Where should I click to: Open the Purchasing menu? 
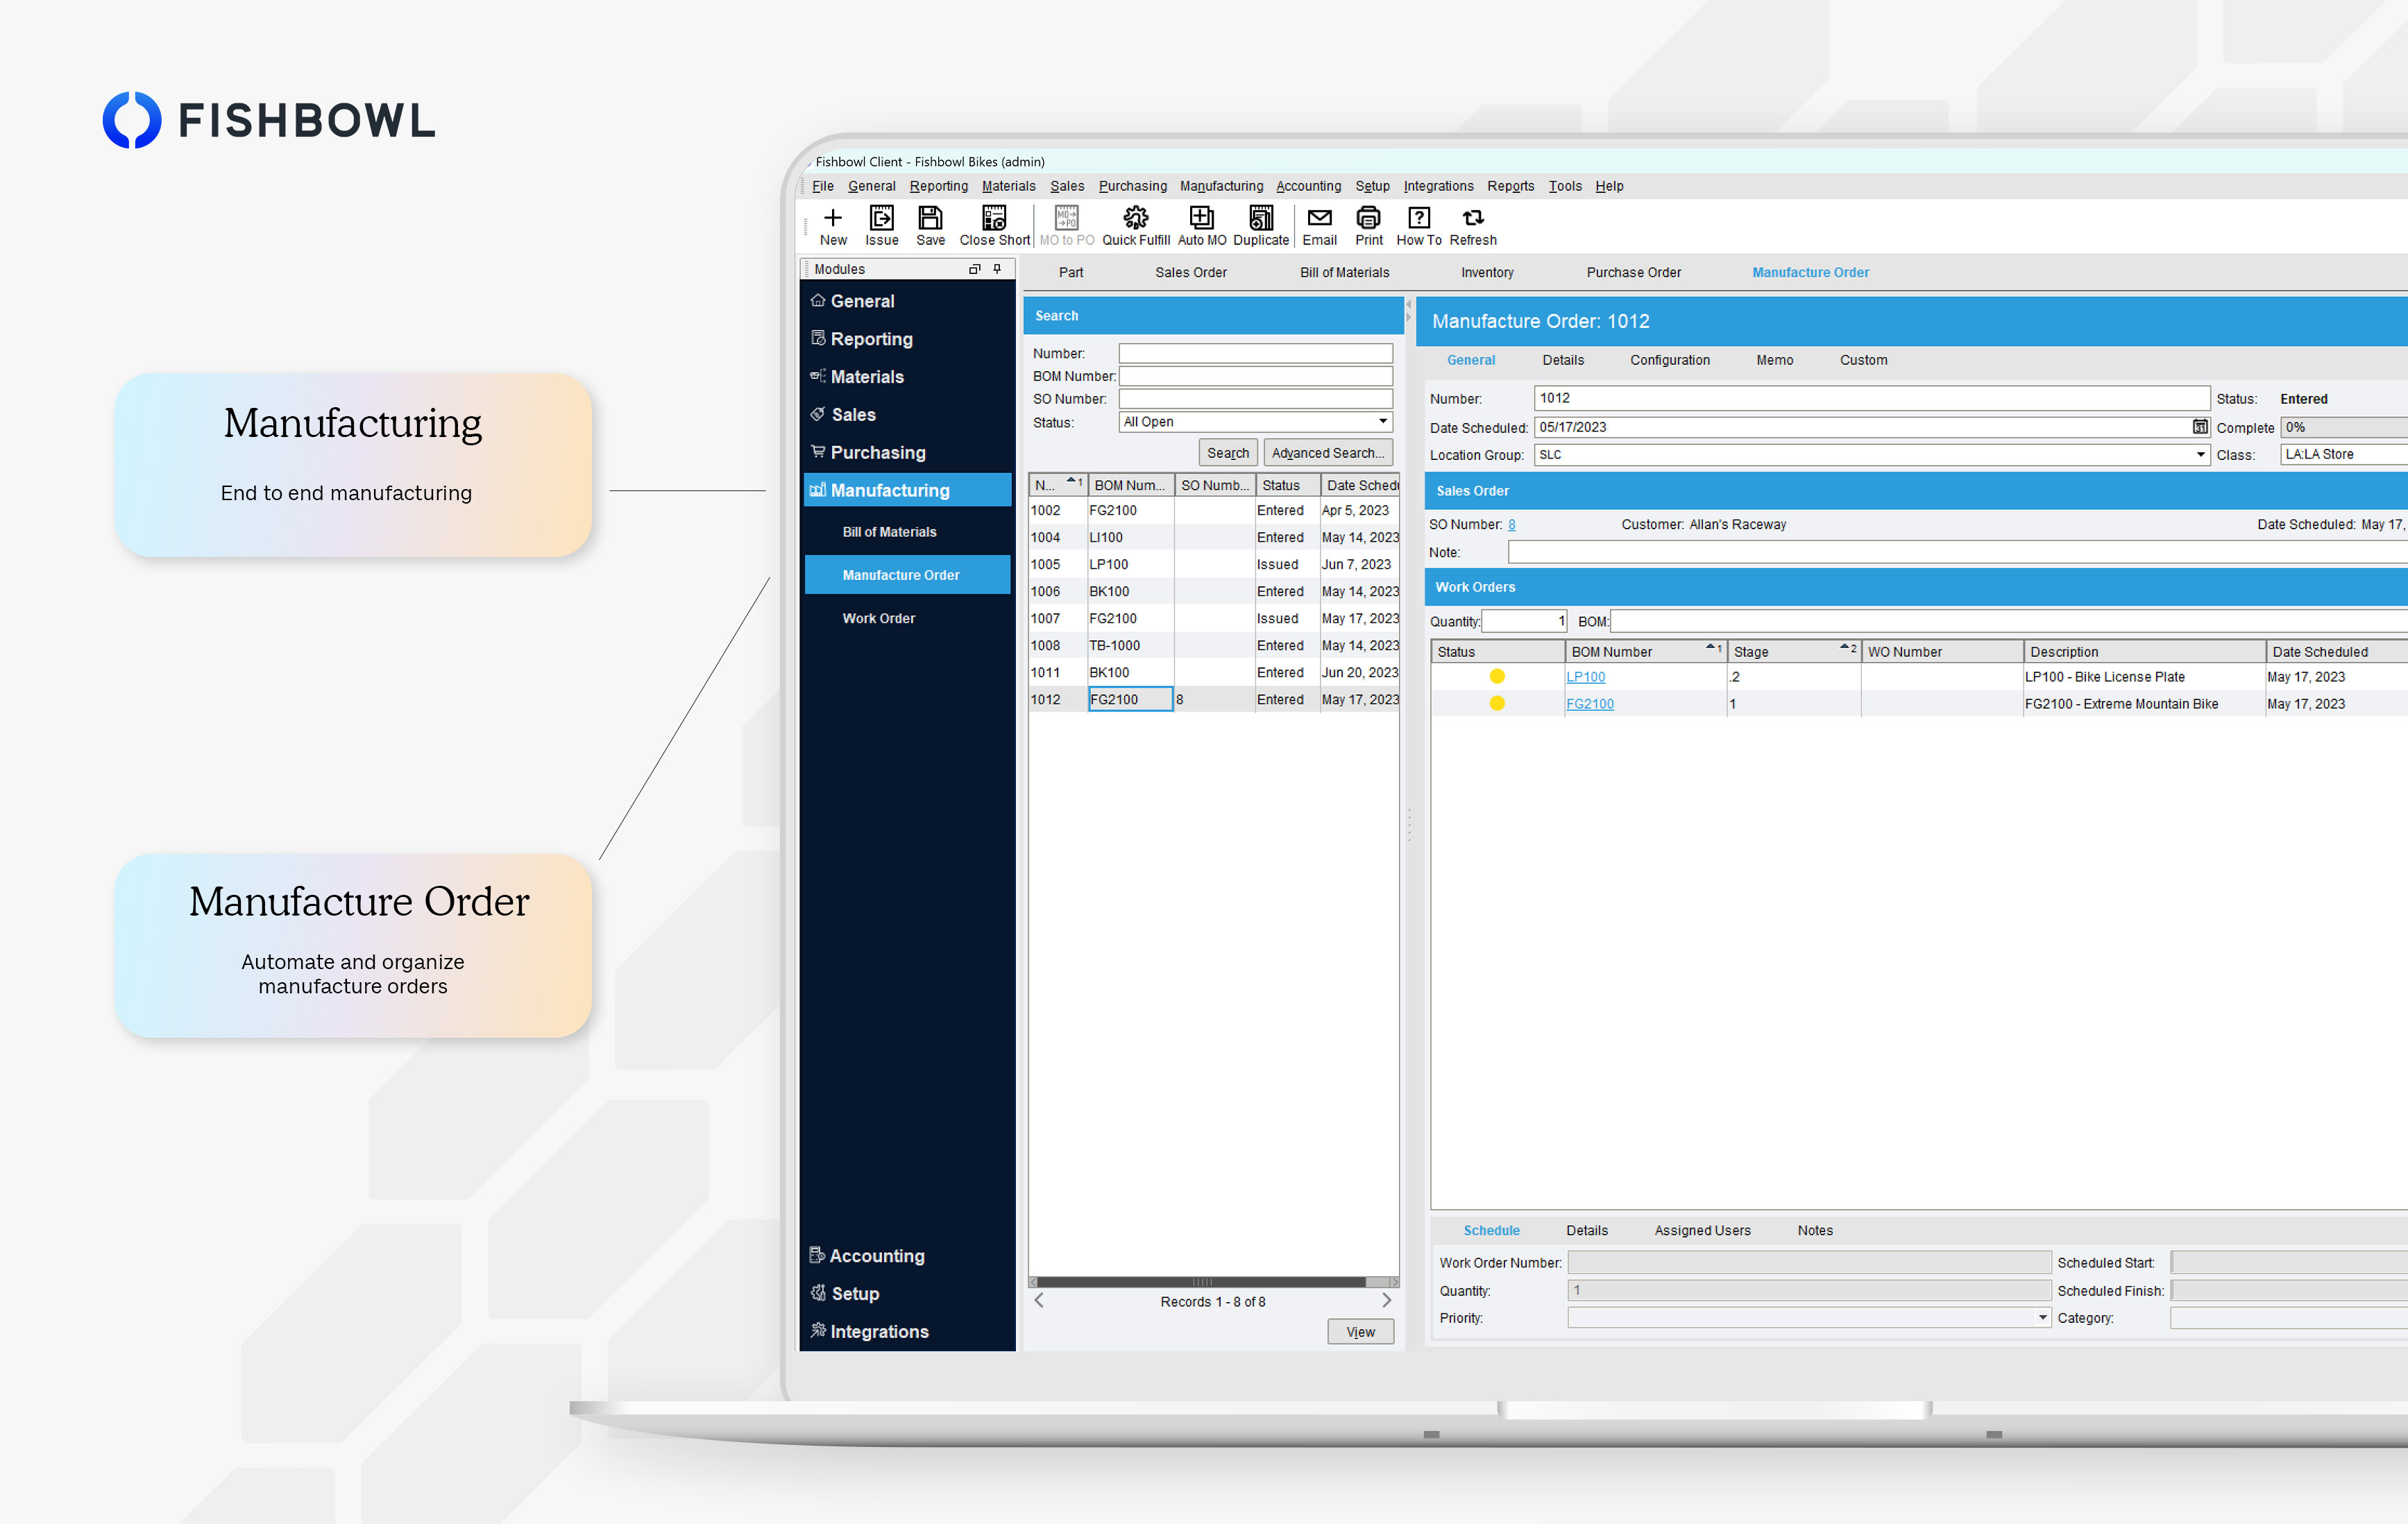[1132, 186]
